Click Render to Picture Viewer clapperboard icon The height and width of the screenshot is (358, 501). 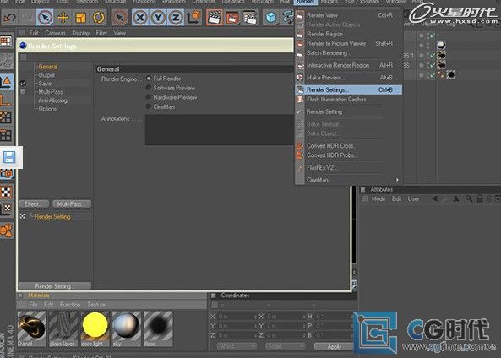pos(232,17)
